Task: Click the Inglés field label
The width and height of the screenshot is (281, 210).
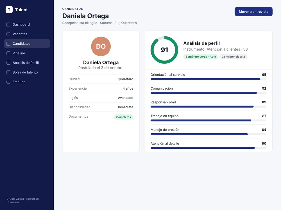Action: (73, 98)
